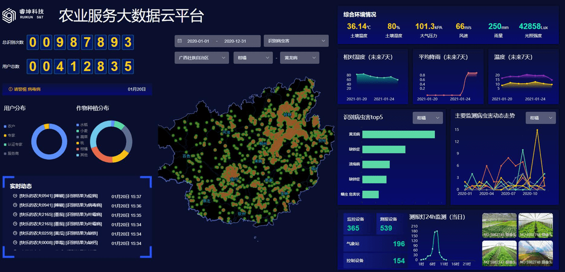Screen dimensions: 565x272
Task: Click the 土壤湿度 80% reading
Action: tap(393, 30)
